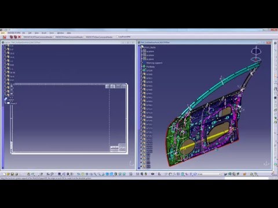Click the Undo icon
Image resolution: width=278 pixels, height=208 pixels.
tap(33, 174)
